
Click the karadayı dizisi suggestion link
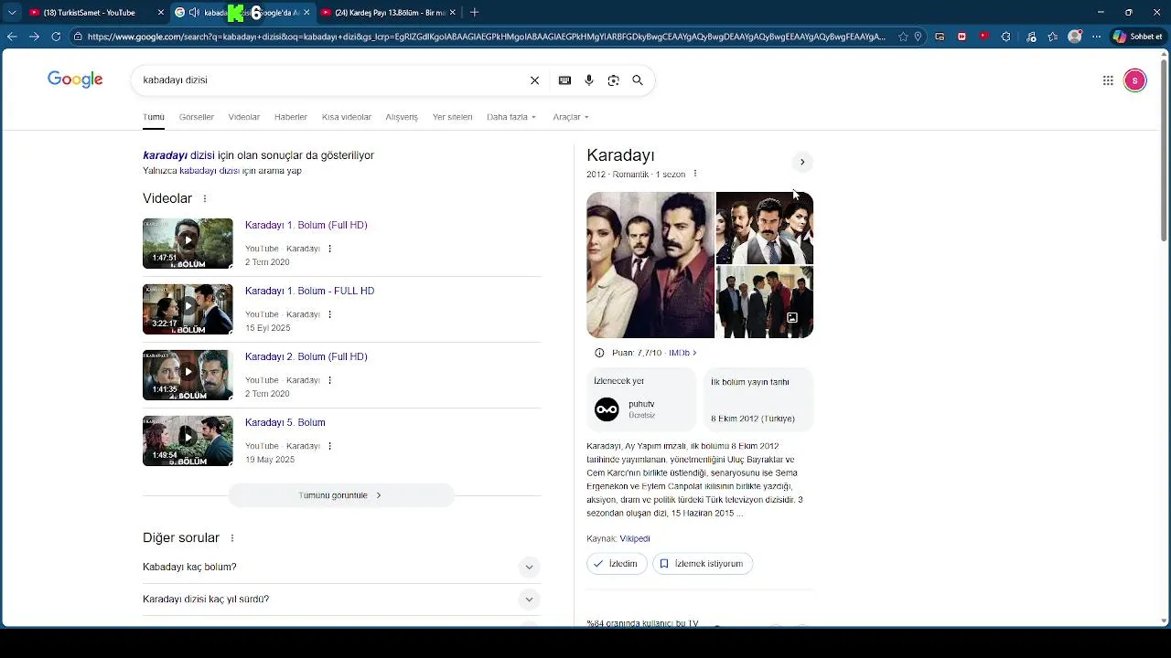coord(178,155)
